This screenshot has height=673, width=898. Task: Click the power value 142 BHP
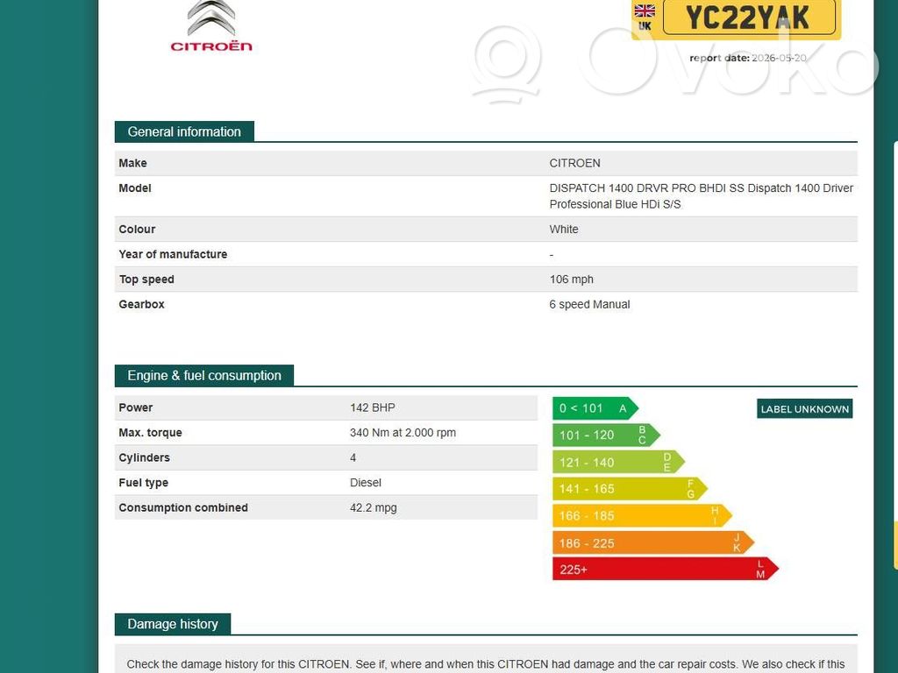(372, 407)
